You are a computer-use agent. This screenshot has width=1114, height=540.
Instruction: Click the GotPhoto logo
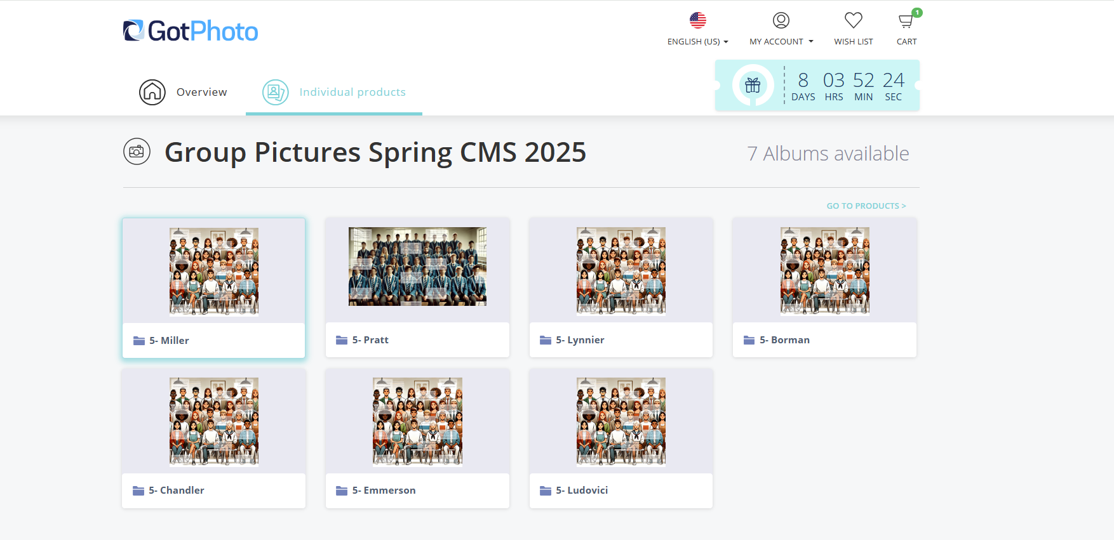click(191, 30)
